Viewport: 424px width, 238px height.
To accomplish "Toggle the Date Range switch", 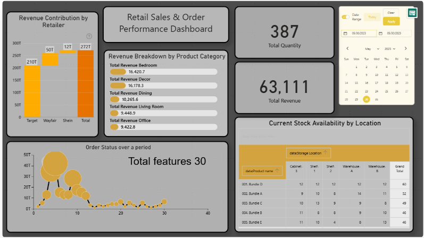I will (x=345, y=17).
